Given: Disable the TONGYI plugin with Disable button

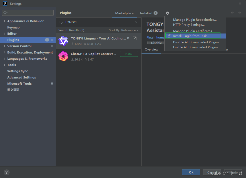Looking at the screenshot, I should tap(156, 43).
